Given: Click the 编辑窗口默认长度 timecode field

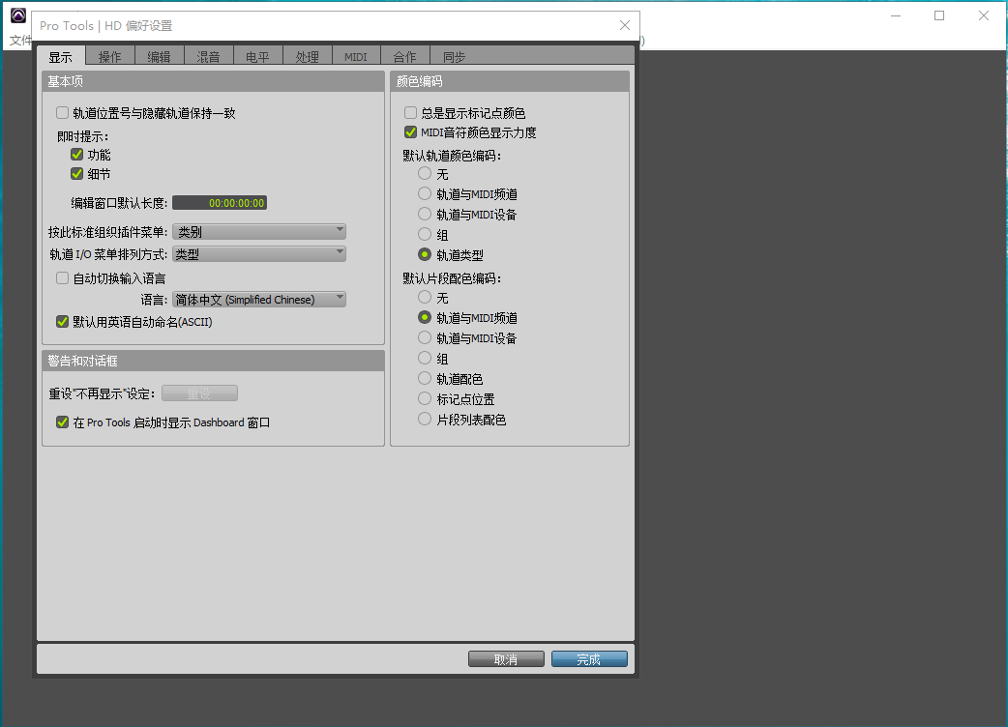Looking at the screenshot, I should [220, 203].
